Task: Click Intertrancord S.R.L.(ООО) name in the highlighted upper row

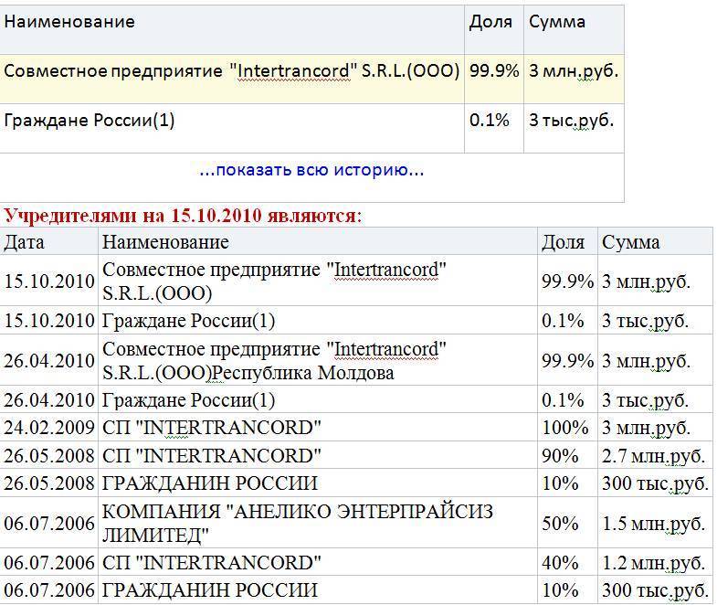Action: pyautogui.click(x=231, y=71)
